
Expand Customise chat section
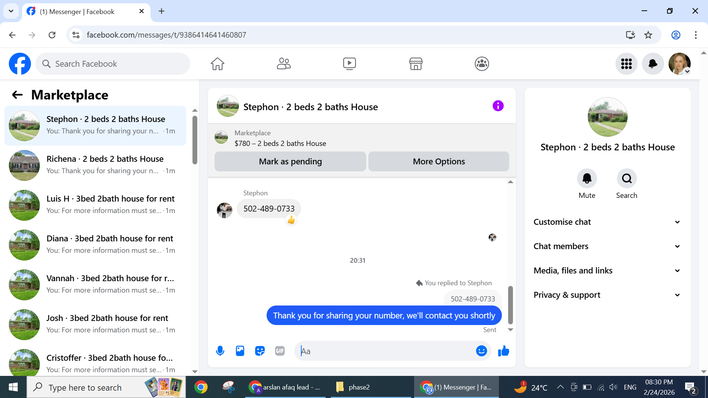[607, 222]
